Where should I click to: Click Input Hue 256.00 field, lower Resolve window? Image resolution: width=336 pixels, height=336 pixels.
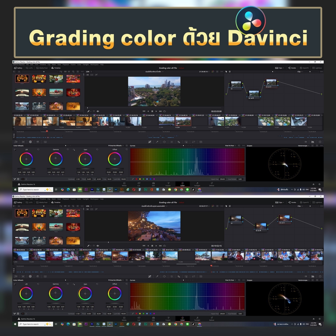(223, 314)
